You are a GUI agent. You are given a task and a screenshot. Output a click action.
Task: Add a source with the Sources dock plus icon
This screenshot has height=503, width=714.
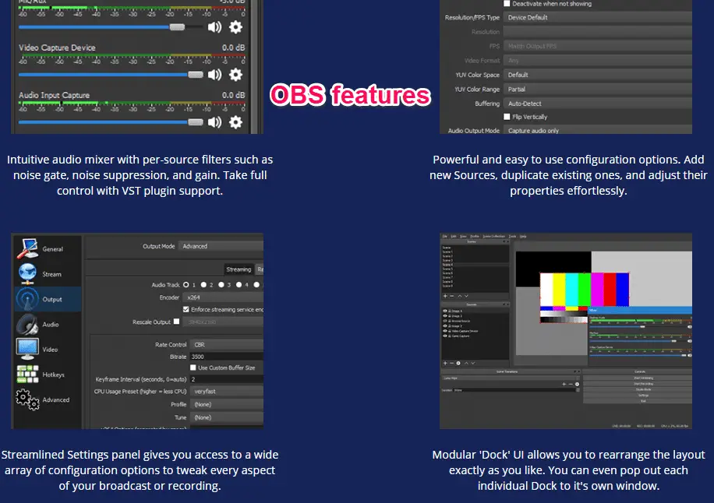coord(445,364)
